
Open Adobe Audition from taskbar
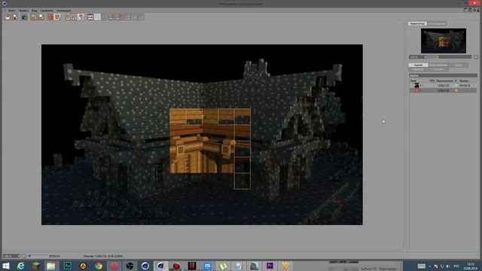click(67, 266)
